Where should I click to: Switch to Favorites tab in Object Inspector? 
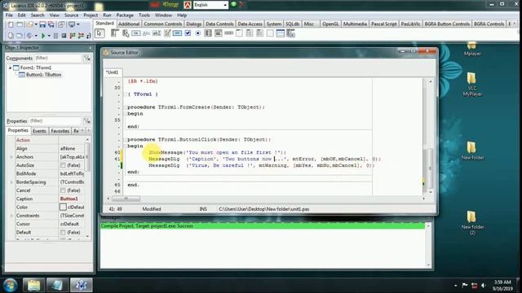pyautogui.click(x=60, y=131)
